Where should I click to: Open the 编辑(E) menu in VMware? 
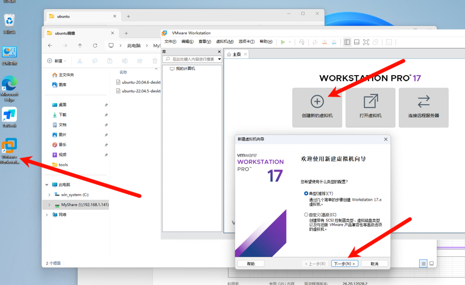pyautogui.click(x=188, y=42)
